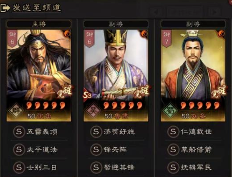Click the 蜀 faction badge on 刘备
The image size is (232, 177).
coord(170,110)
